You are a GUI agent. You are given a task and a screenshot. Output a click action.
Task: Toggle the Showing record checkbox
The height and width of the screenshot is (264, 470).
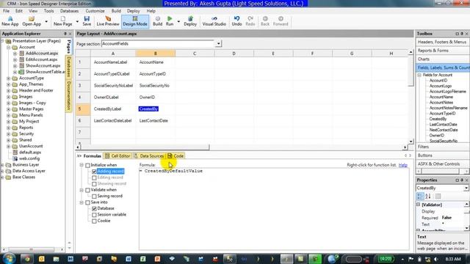click(x=94, y=184)
